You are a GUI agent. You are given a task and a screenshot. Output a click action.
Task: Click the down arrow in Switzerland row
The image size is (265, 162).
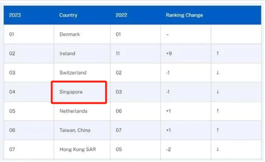click(218, 73)
